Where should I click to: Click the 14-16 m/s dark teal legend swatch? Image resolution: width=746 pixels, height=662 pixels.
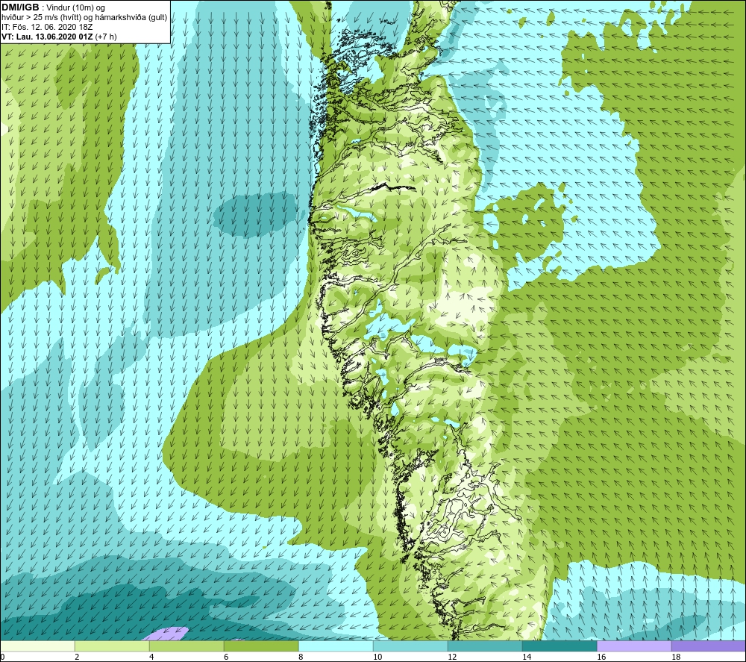click(559, 646)
